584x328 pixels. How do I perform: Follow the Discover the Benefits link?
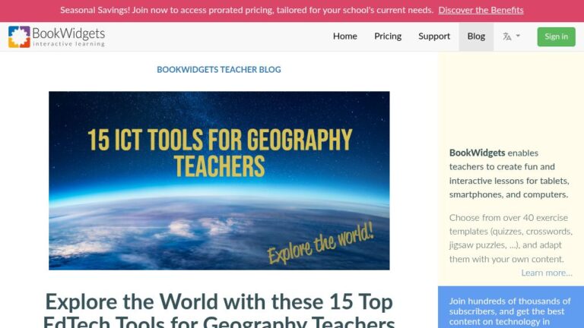[481, 10]
